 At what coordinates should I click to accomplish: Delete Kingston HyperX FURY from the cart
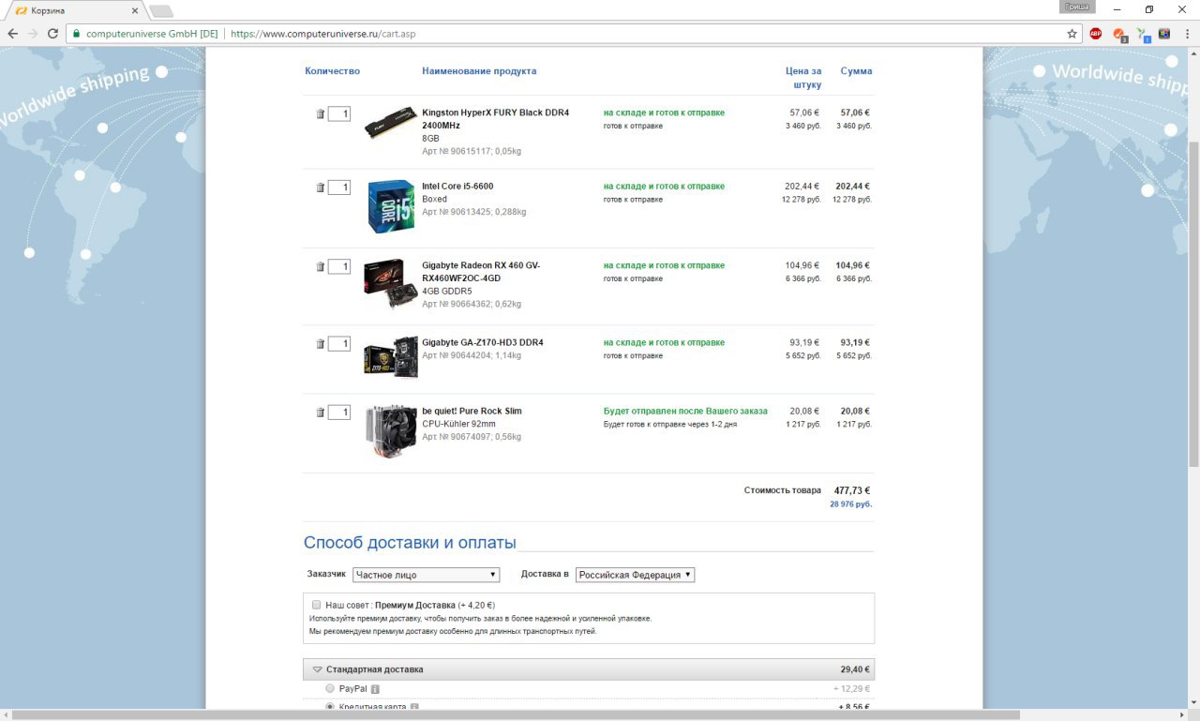coord(320,113)
